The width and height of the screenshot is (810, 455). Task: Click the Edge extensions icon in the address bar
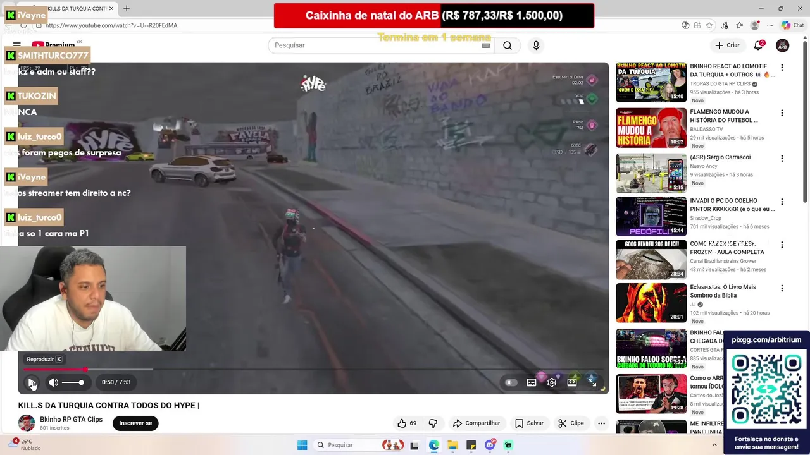(x=697, y=25)
